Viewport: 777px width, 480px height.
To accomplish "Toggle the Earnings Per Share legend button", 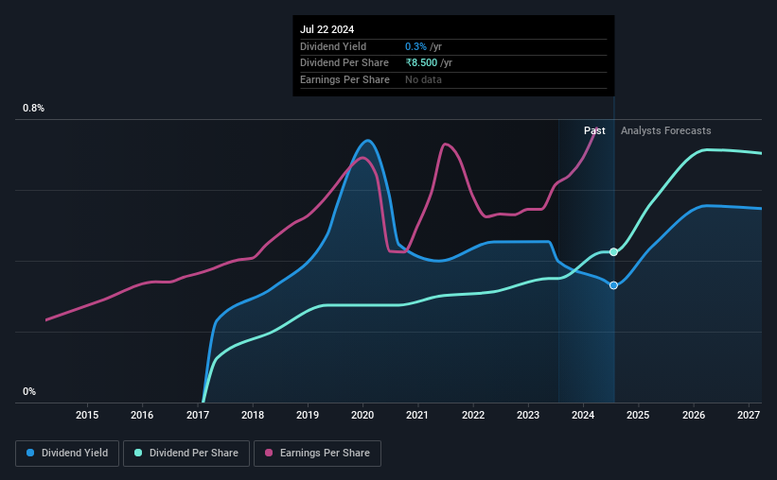I will (x=317, y=453).
